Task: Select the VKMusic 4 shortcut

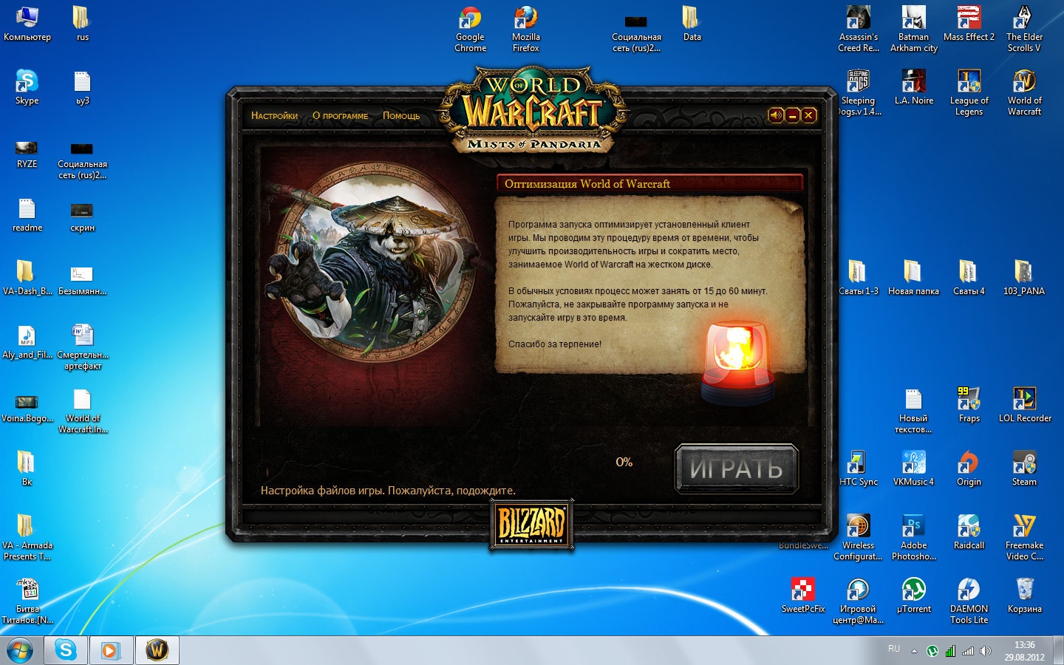Action: [x=914, y=469]
